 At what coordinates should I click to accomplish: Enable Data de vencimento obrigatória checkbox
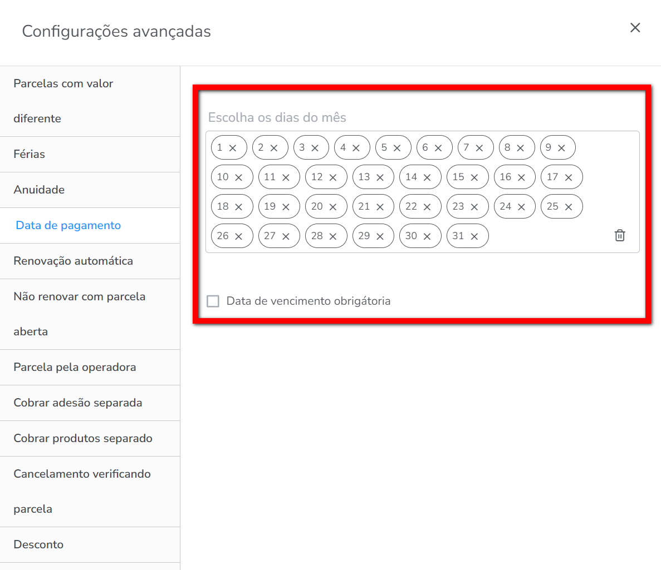(213, 301)
